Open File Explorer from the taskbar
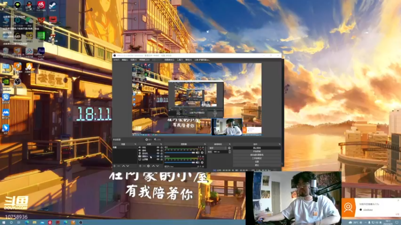The height and width of the screenshot is (225, 401). point(34,222)
